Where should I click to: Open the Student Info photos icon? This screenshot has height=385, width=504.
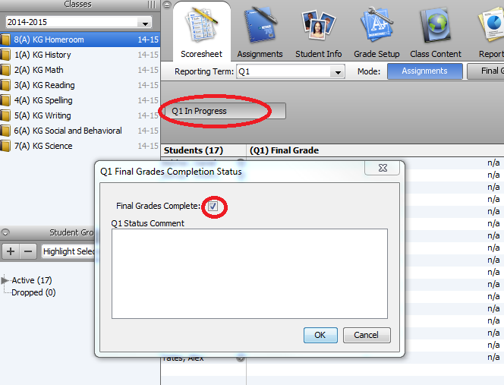click(318, 25)
